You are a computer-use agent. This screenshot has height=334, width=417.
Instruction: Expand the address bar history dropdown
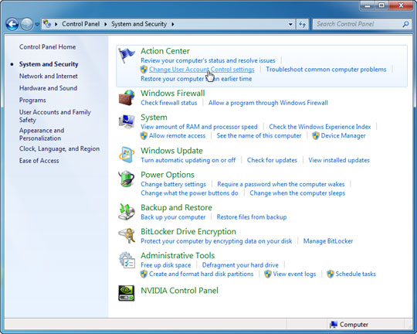(x=290, y=24)
